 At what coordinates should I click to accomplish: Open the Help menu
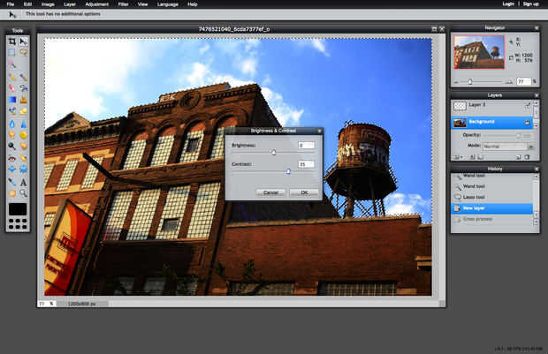pyautogui.click(x=193, y=4)
